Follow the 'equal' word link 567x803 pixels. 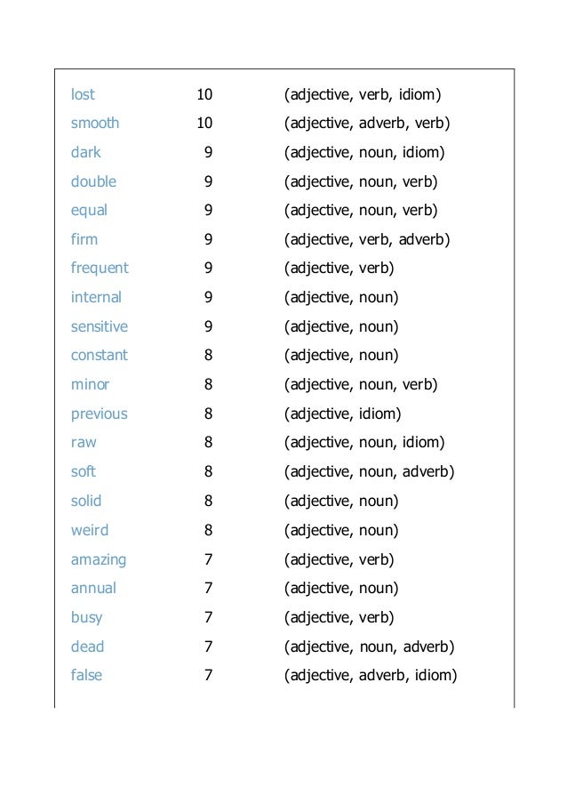pyautogui.click(x=89, y=211)
